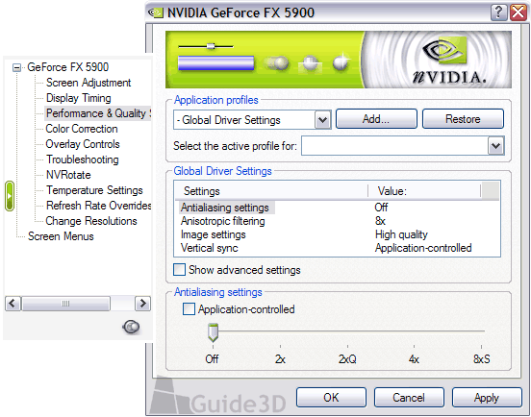This screenshot has height=417, width=531.
Task: Click the horizontal scrollbar thumb
Action: click(65, 304)
